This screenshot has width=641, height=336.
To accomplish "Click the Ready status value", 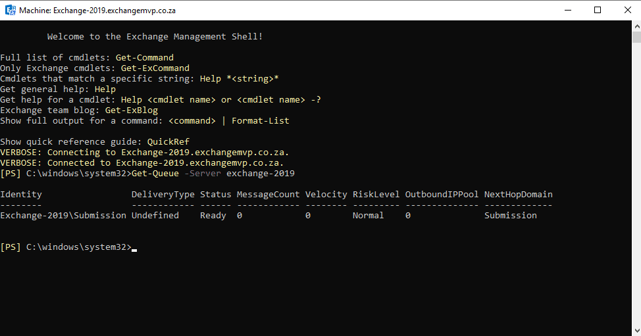I will (213, 216).
